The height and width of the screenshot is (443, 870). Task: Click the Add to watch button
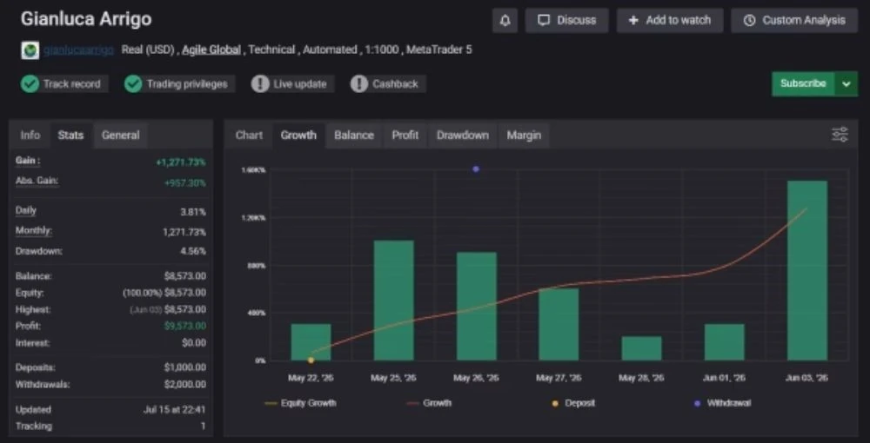pyautogui.click(x=670, y=21)
